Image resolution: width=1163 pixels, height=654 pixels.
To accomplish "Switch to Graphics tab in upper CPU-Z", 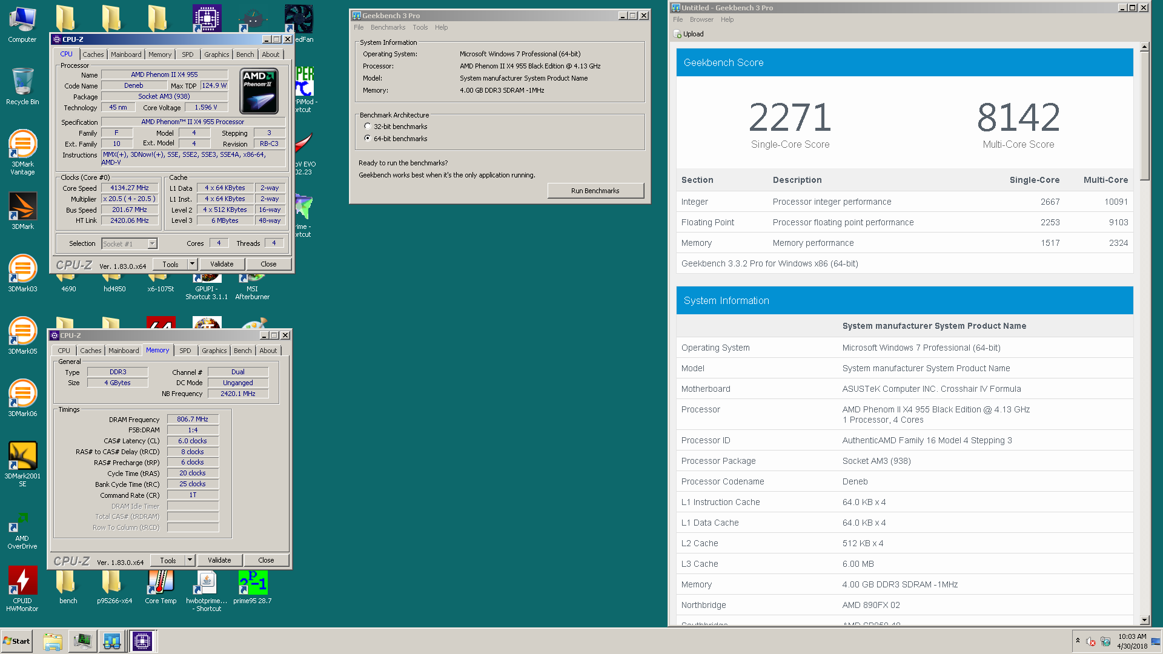I will tap(216, 54).
